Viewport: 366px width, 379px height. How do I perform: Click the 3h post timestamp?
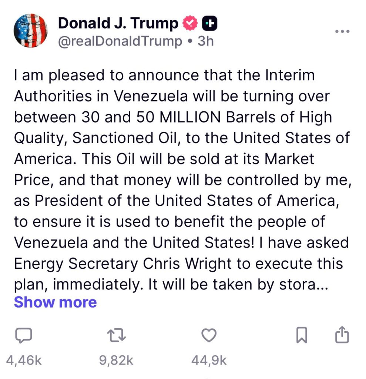206,41
